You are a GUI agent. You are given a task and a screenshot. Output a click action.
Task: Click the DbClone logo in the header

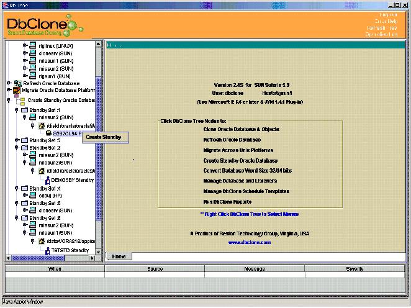tap(45, 25)
